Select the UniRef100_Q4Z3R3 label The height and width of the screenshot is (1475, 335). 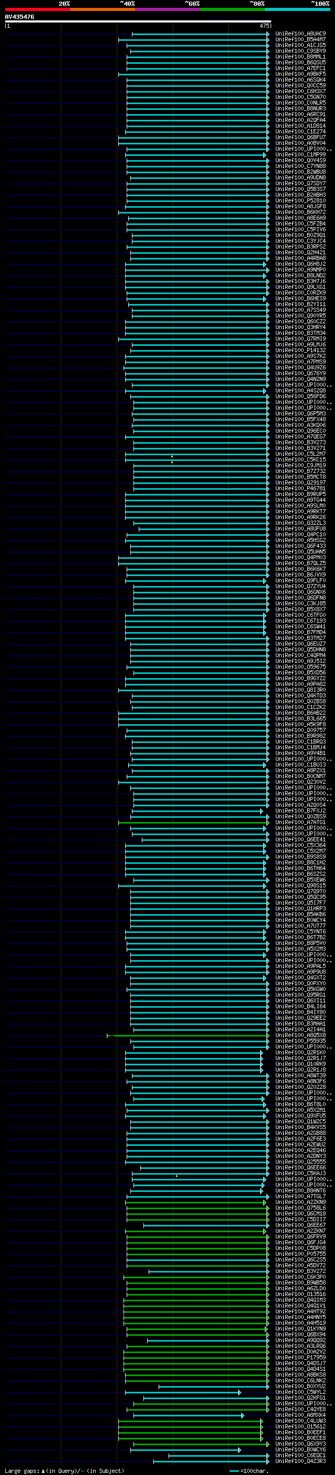[x=300, y=1461]
